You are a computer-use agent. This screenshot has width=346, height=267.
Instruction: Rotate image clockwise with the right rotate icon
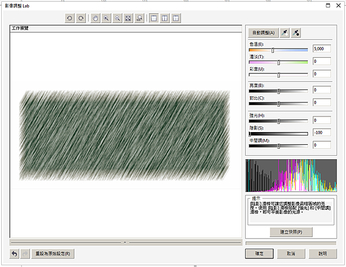pos(81,18)
